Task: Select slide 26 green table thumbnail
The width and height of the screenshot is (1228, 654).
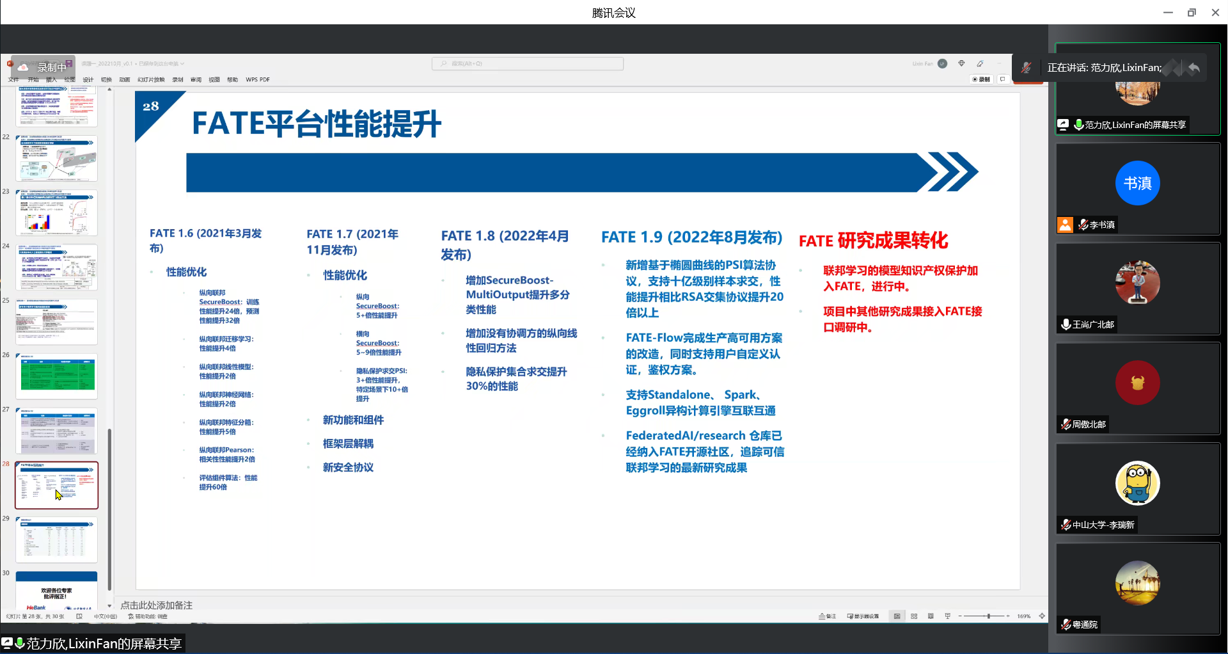Action: click(x=57, y=376)
